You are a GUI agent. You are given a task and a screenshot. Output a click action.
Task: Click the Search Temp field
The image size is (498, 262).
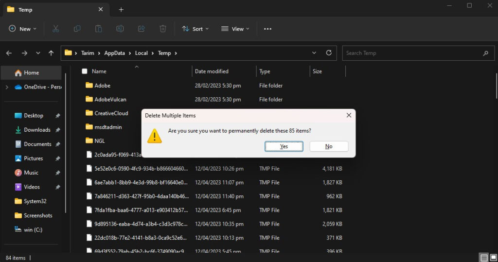[418, 53]
